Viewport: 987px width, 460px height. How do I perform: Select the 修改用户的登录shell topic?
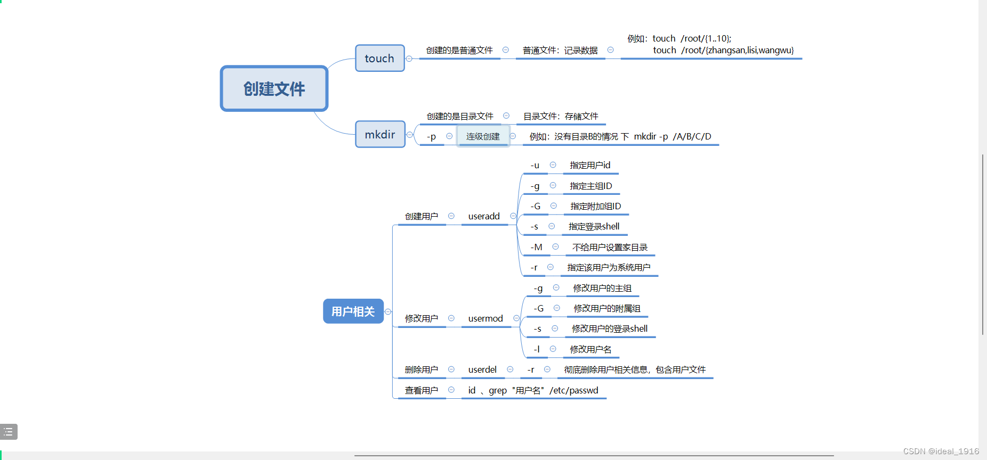(610, 328)
